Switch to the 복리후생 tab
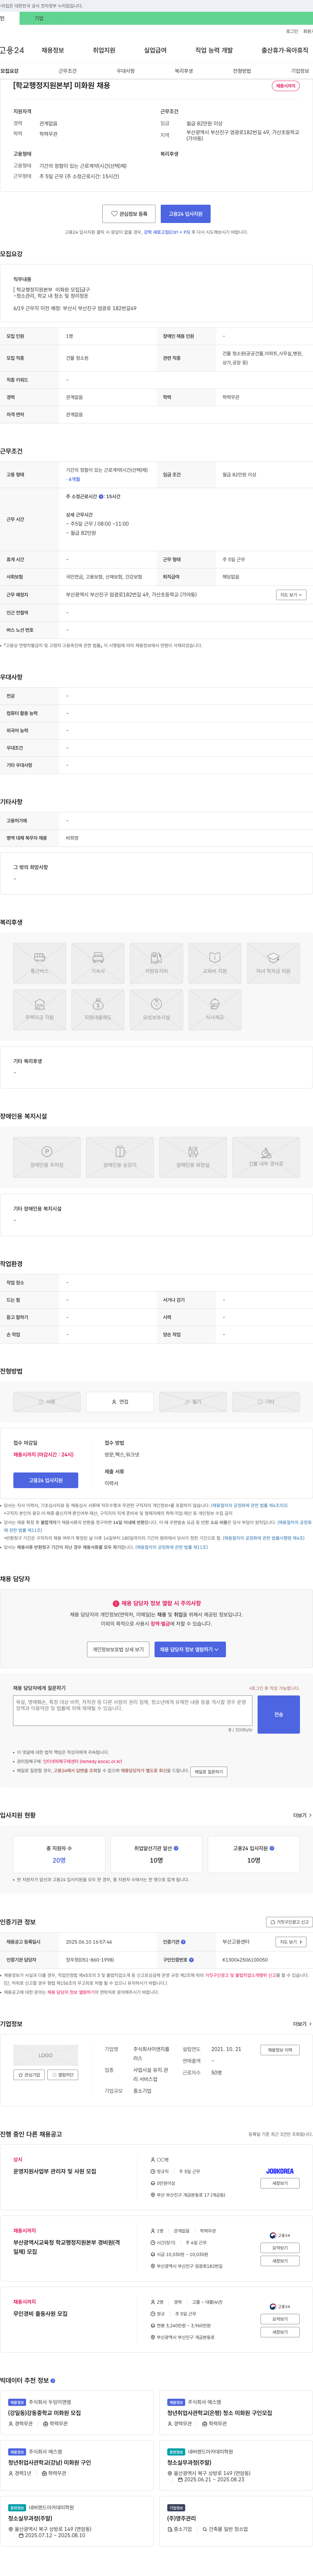 [x=184, y=71]
